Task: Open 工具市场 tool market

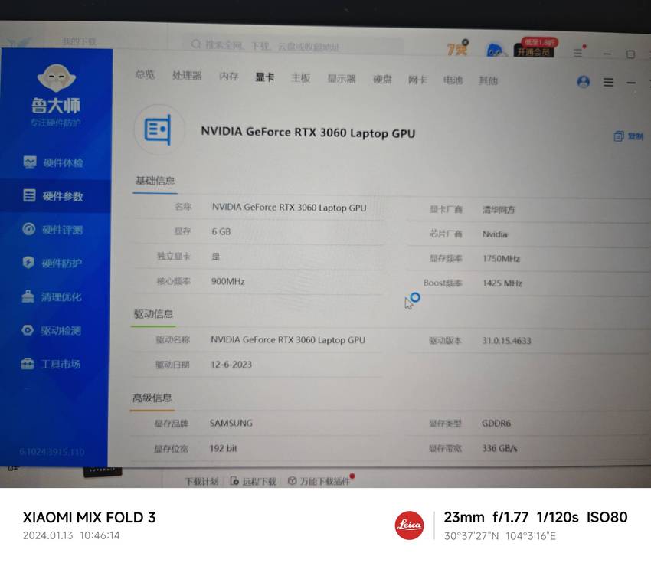Action: click(x=51, y=364)
